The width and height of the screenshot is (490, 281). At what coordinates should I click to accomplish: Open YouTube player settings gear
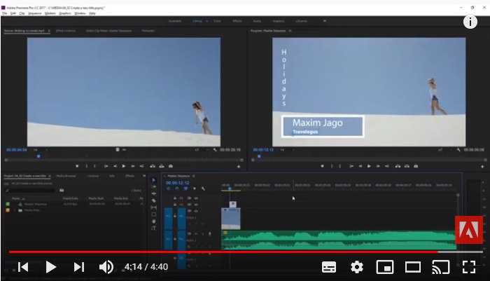coord(357,267)
